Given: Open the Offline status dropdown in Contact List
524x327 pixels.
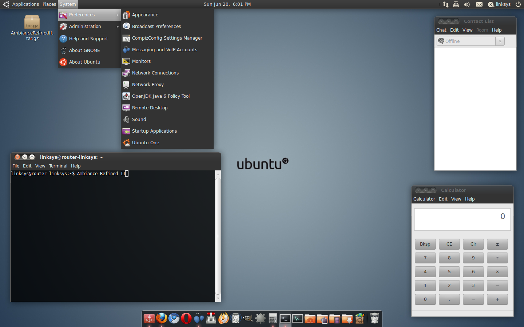Looking at the screenshot, I should 471,41.
